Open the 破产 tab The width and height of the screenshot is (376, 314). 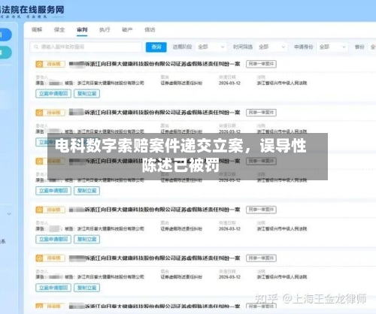127,30
